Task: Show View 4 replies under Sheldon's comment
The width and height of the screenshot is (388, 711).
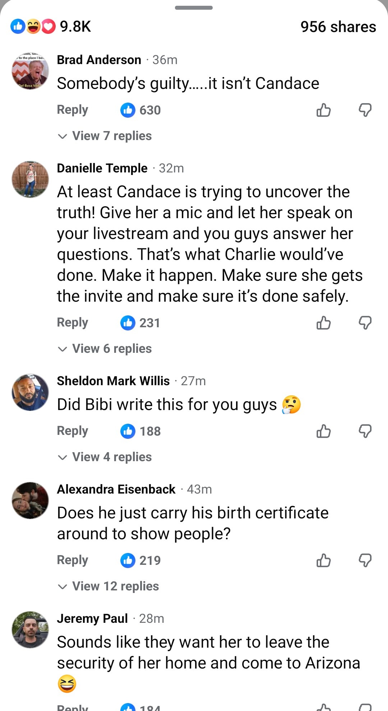Action: 112,457
